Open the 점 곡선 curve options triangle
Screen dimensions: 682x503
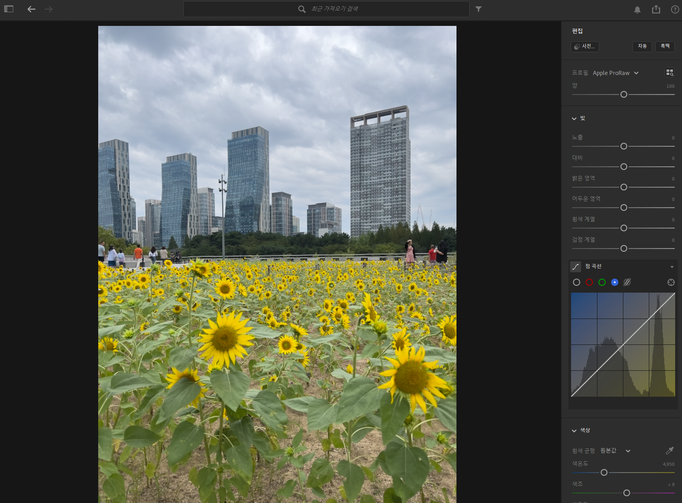point(672,267)
